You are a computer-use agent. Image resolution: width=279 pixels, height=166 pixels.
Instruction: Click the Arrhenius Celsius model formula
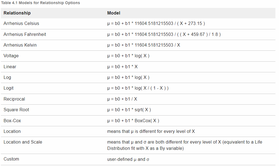(x=156, y=24)
